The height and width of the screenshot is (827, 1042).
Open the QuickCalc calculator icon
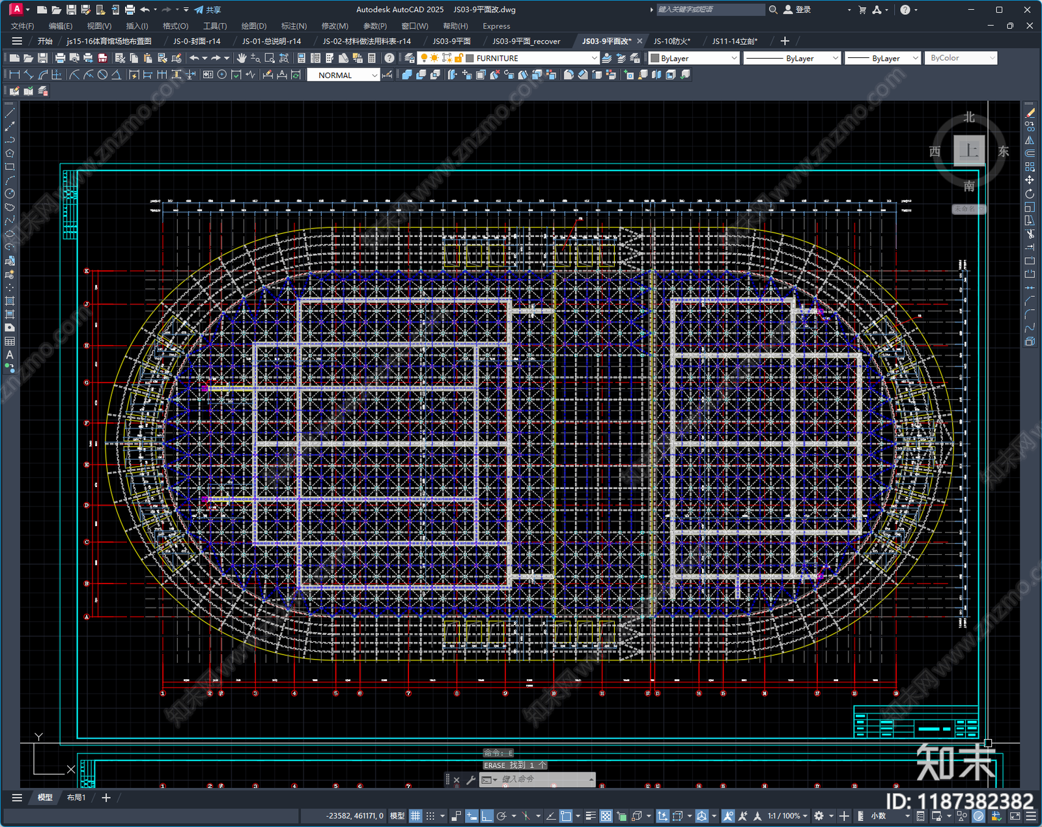tap(372, 58)
